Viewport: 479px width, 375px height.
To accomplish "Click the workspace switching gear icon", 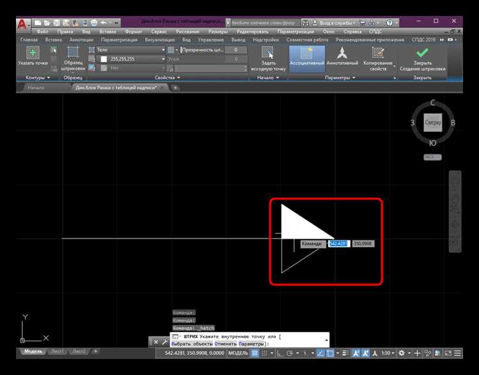I will click(x=402, y=353).
